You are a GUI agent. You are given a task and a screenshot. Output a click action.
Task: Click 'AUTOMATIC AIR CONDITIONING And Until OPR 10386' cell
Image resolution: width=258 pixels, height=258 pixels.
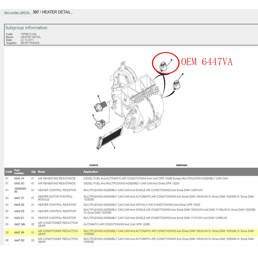pyautogui.click(x=117, y=224)
